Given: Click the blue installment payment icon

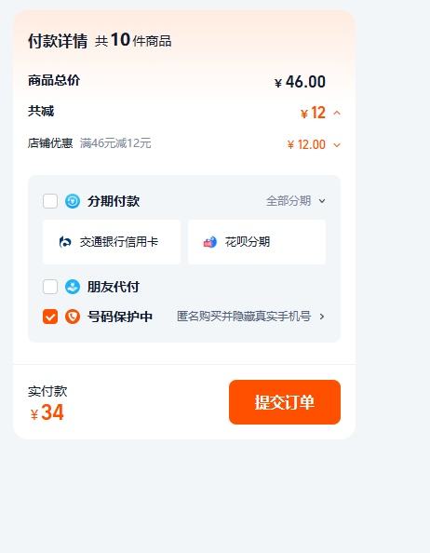Looking at the screenshot, I should click(73, 201).
